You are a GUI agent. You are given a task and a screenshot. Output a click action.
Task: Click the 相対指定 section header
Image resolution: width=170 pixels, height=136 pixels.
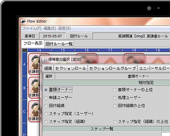click(x=106, y=83)
